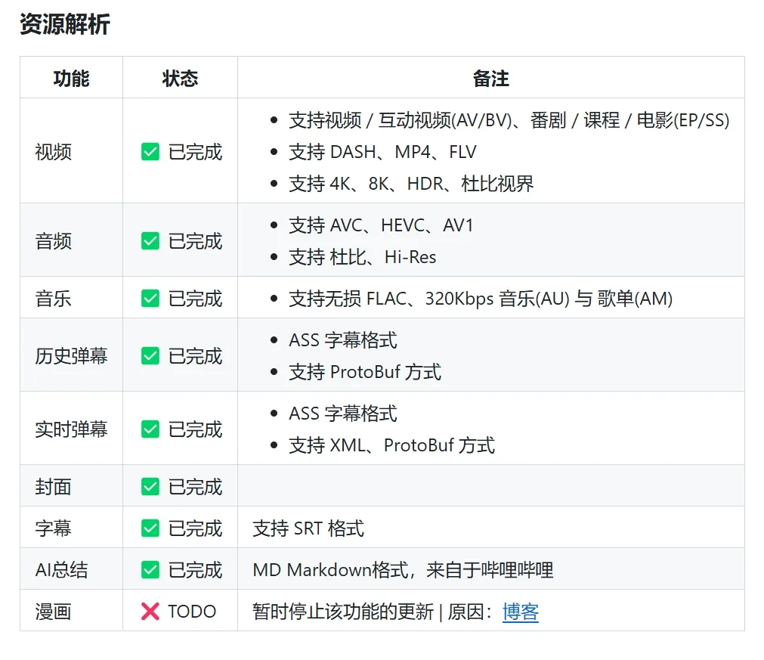The image size is (764, 660).
Task: Click the 资源解析 section heading
Action: [x=65, y=24]
